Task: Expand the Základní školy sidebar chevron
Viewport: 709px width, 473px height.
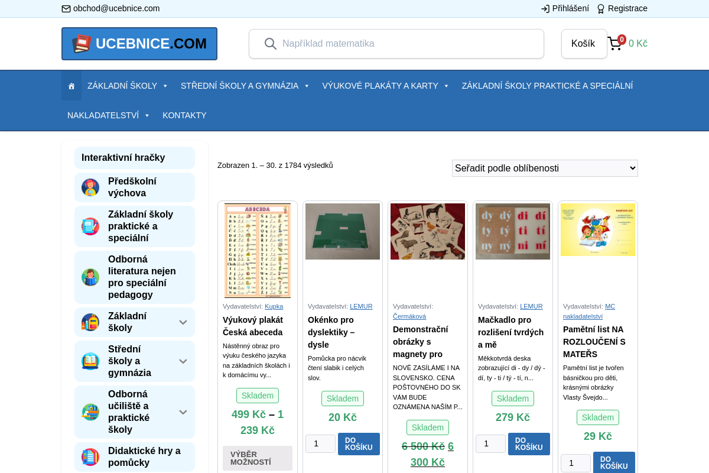Action: [183, 322]
